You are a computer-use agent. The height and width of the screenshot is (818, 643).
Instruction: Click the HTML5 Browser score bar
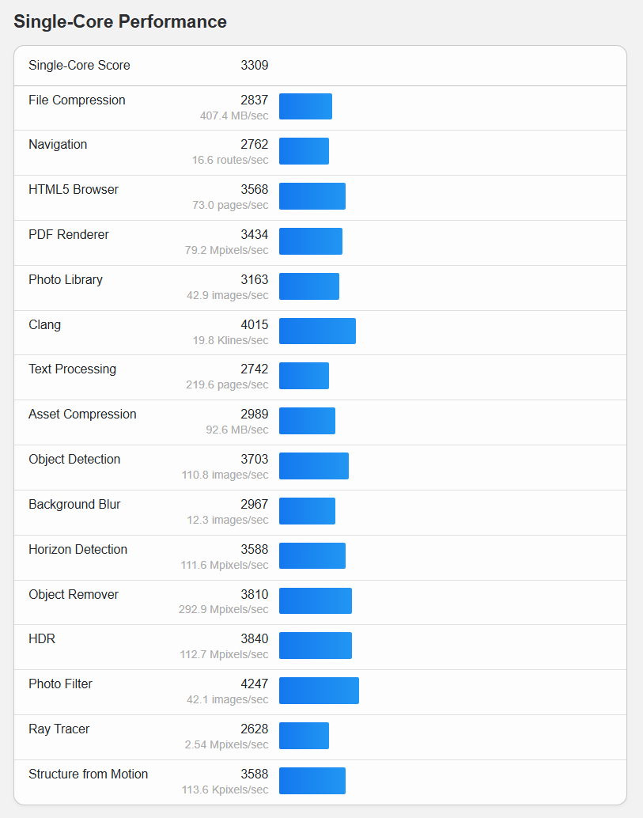312,196
